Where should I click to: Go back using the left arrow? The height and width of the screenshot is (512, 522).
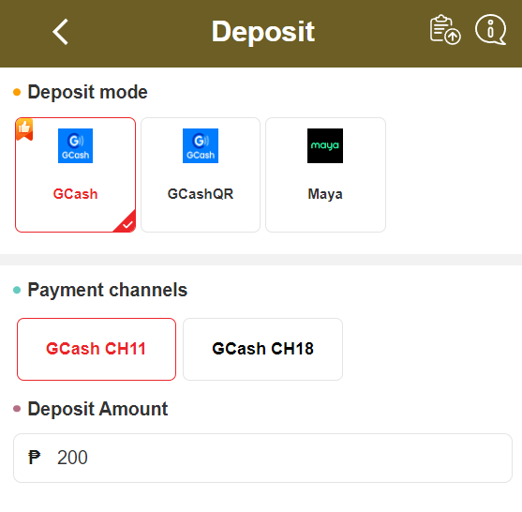(x=60, y=32)
